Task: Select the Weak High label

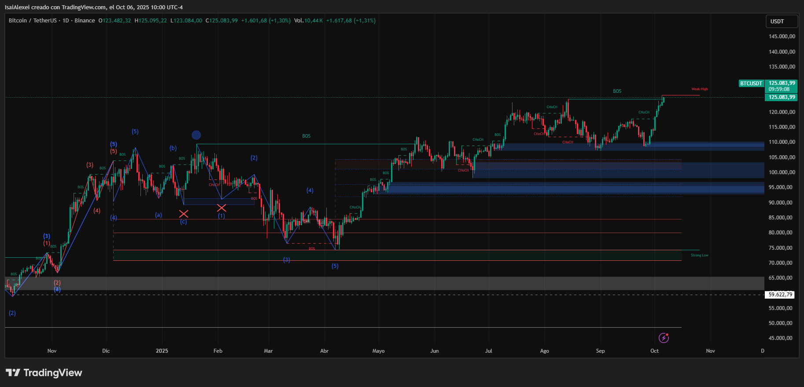Action: pyautogui.click(x=699, y=89)
